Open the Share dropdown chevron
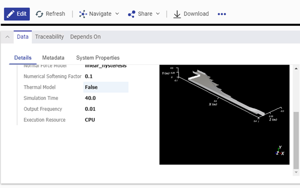 158,14
